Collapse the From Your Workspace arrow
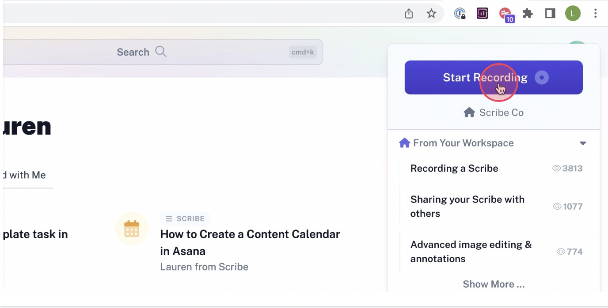The height and width of the screenshot is (308, 608). pos(583,143)
